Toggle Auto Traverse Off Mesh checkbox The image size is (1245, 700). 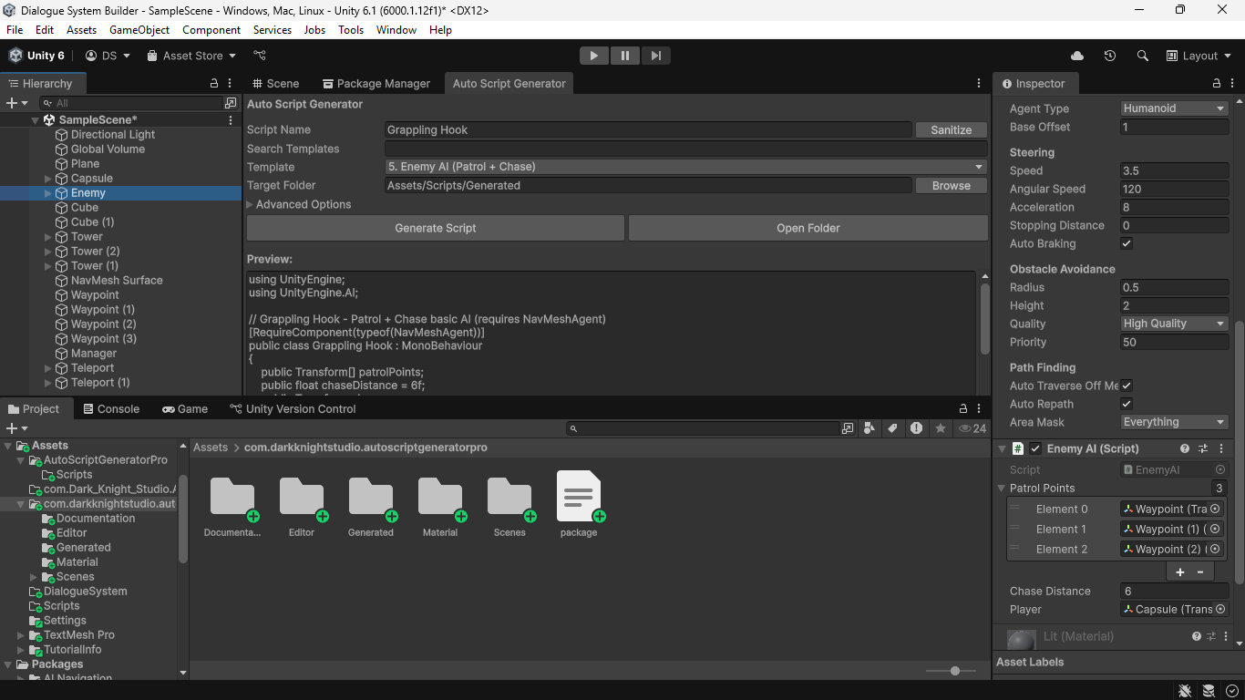1127,386
